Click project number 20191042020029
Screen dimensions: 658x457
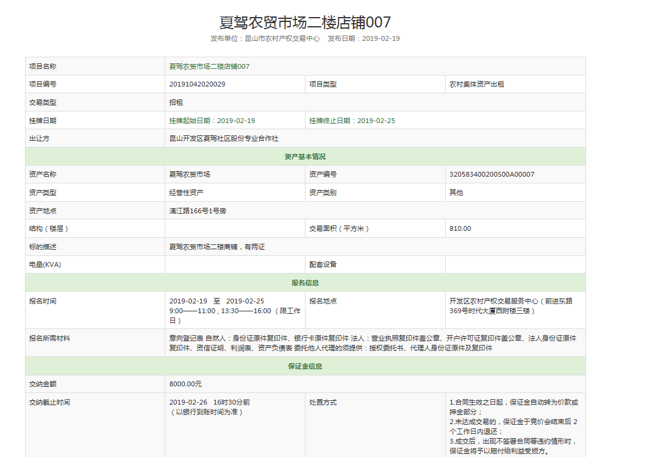[197, 84]
